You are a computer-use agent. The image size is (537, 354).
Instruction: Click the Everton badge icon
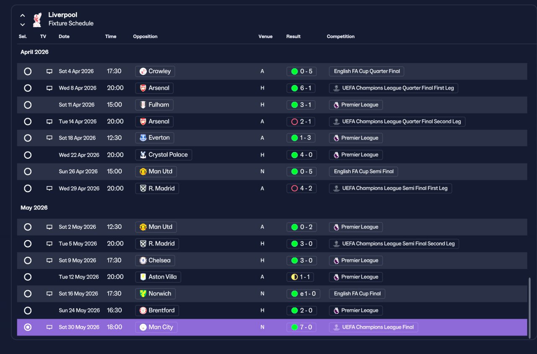coord(143,138)
